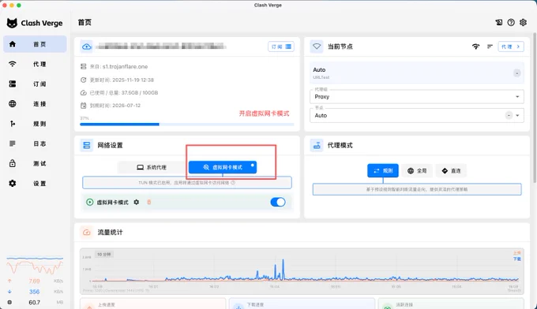This screenshot has width=537, height=309.
Task: Click the sidebar mini traffic graph
Action: (x=35, y=265)
